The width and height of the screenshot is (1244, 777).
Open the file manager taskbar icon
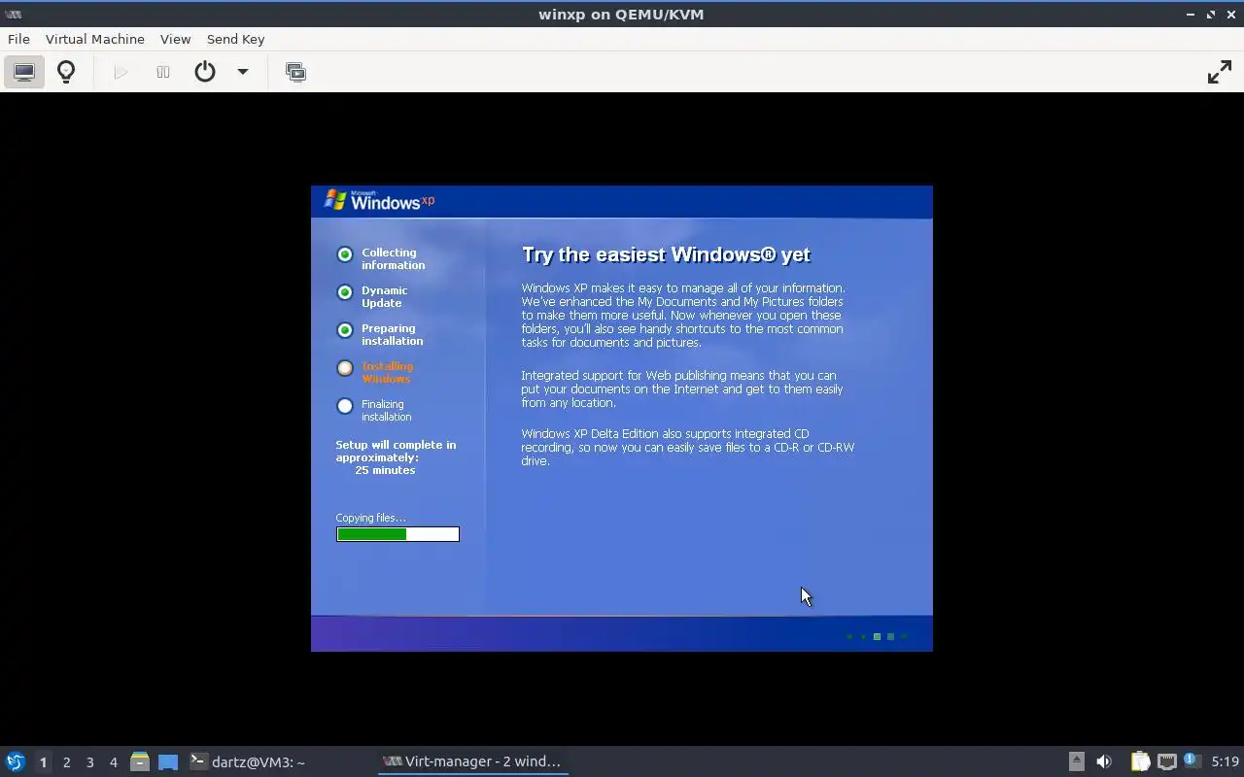tap(140, 761)
